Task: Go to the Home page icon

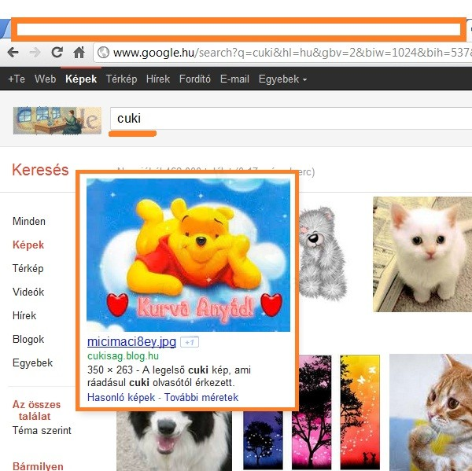Action: (79, 53)
